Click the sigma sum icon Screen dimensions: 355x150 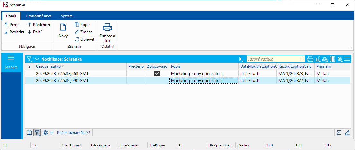point(339,132)
